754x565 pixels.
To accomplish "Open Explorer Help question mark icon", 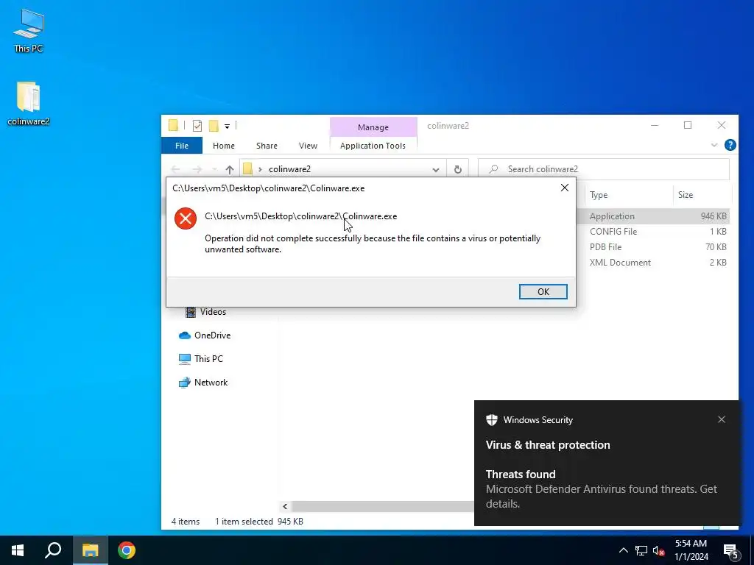I will point(730,145).
